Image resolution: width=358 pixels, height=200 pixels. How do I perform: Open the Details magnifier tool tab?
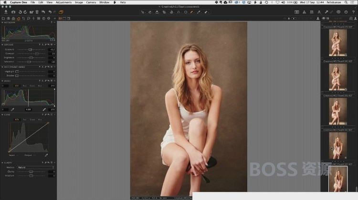point(29,19)
